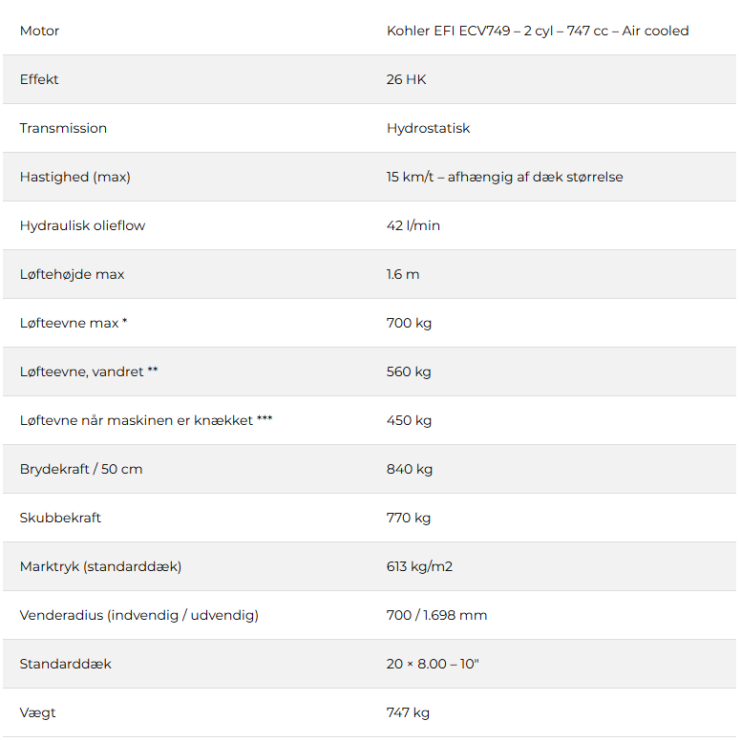Viewport: 741px width, 742px height.
Task: Click the Løftehøjde max label
Action: 72,274
